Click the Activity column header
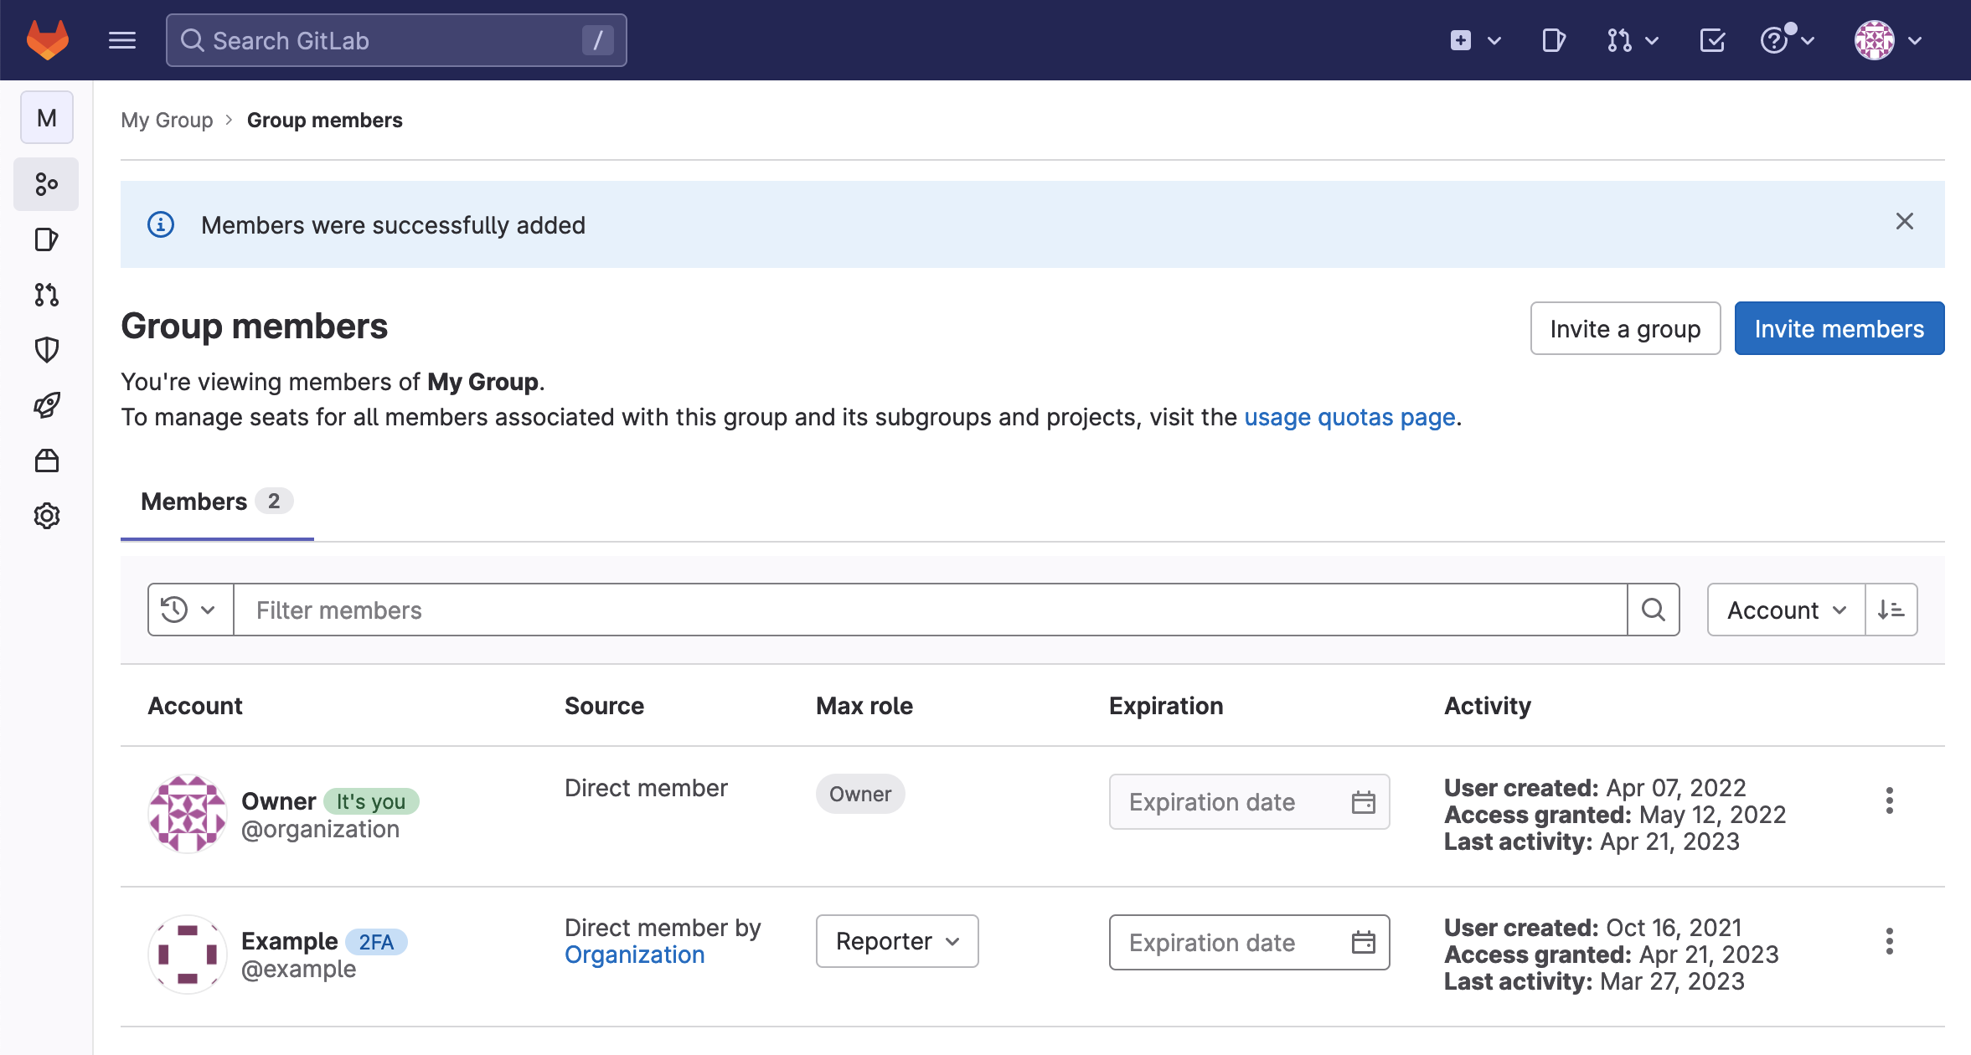The image size is (1971, 1055). pos(1487,706)
